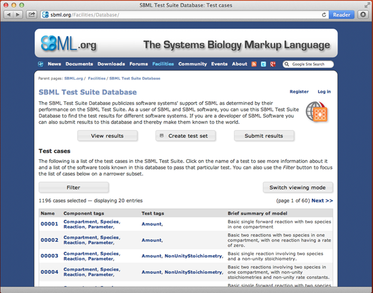The image size is (373, 293).
Task: Open the Documents menu item
Action: click(x=79, y=64)
